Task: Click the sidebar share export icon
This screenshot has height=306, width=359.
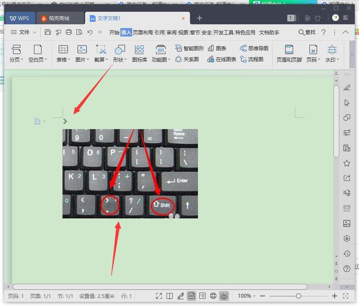Action: (x=347, y=178)
